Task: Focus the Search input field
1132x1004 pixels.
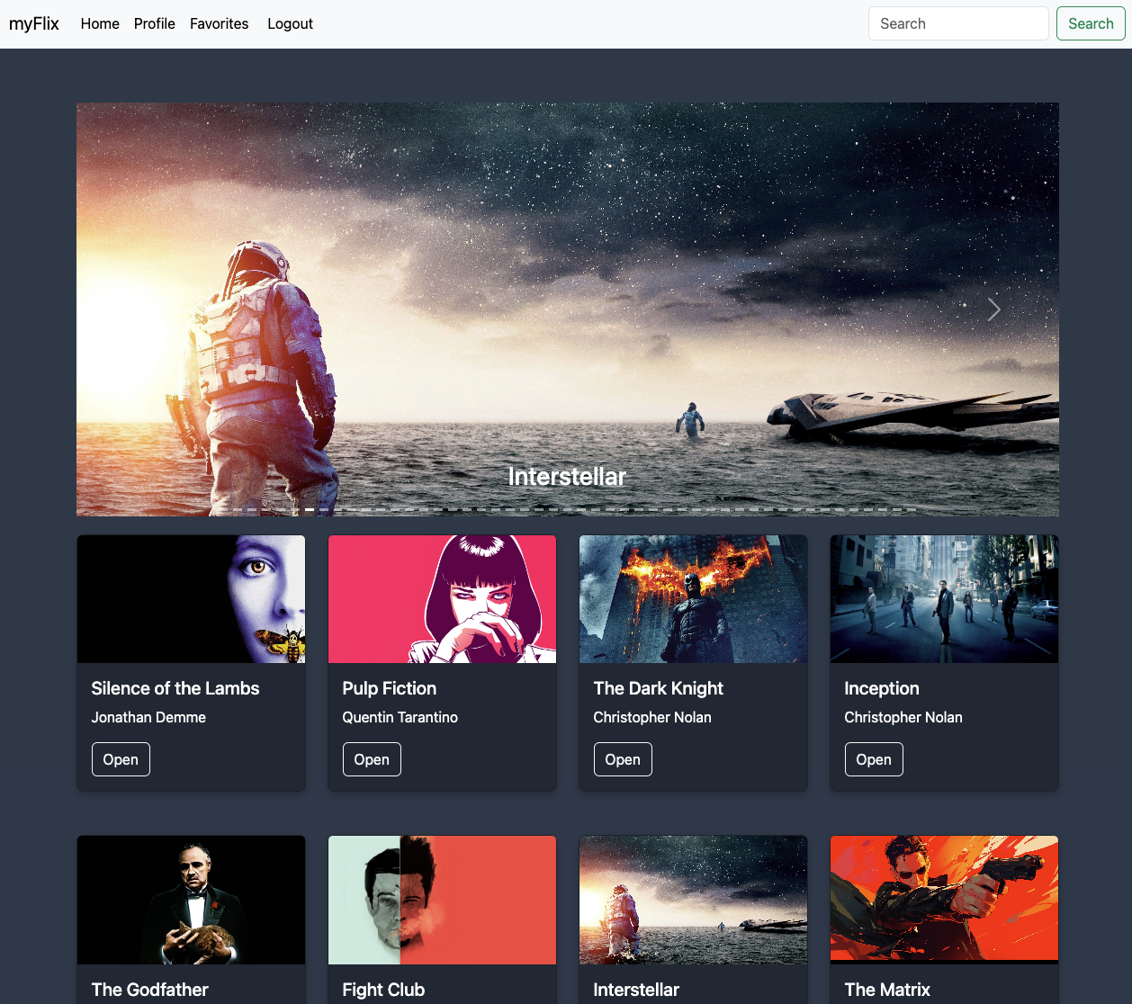Action: click(957, 24)
